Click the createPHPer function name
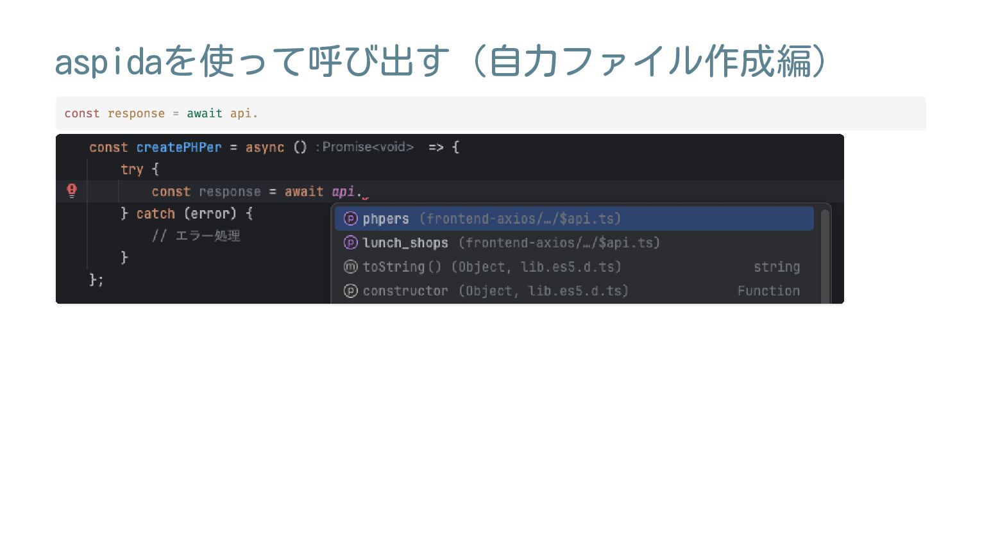Viewport: 982px width, 553px height. point(179,147)
